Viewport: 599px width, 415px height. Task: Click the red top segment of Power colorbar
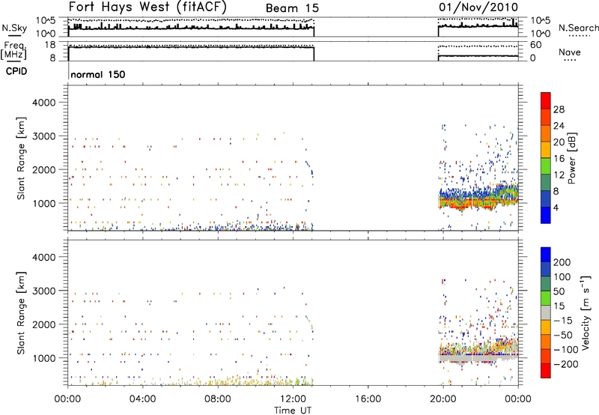click(x=546, y=100)
